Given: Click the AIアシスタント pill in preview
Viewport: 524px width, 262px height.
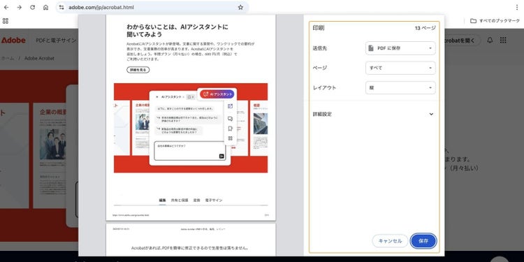Looking at the screenshot, I should click(217, 94).
